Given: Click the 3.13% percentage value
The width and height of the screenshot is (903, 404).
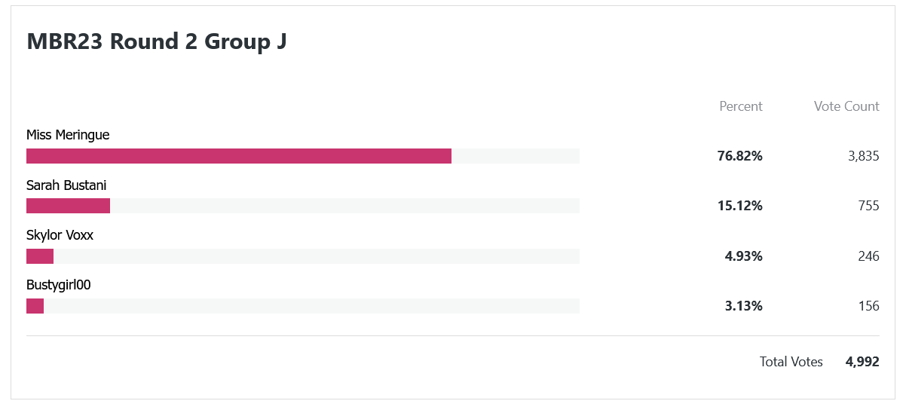Looking at the screenshot, I should click(743, 306).
